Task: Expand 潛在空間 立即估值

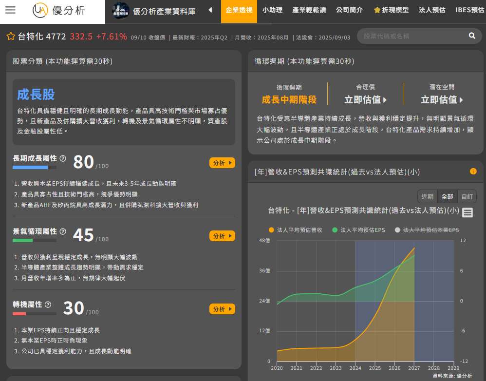Action: 442,100
